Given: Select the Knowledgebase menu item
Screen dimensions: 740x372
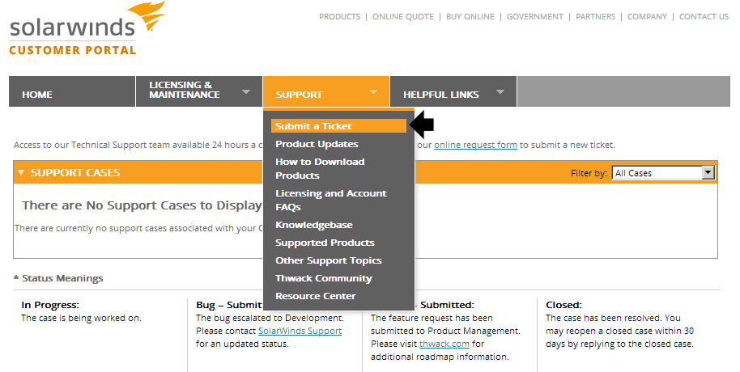Looking at the screenshot, I should click(314, 225).
